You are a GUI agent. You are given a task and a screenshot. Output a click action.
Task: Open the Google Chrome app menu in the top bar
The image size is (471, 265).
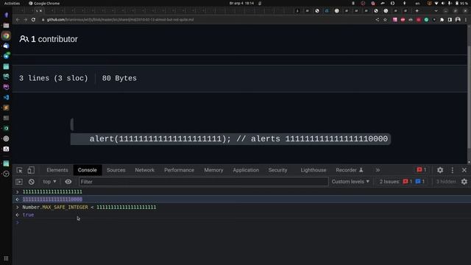[44, 3]
